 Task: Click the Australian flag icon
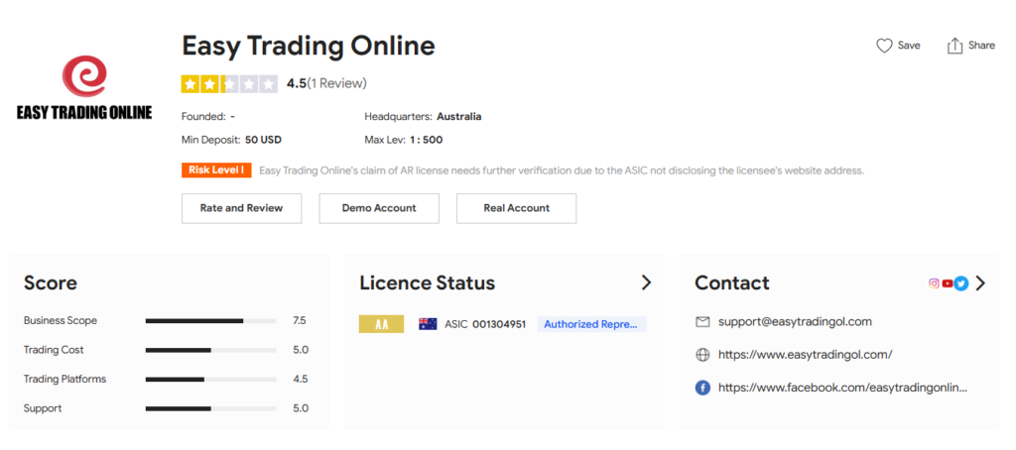tap(428, 324)
